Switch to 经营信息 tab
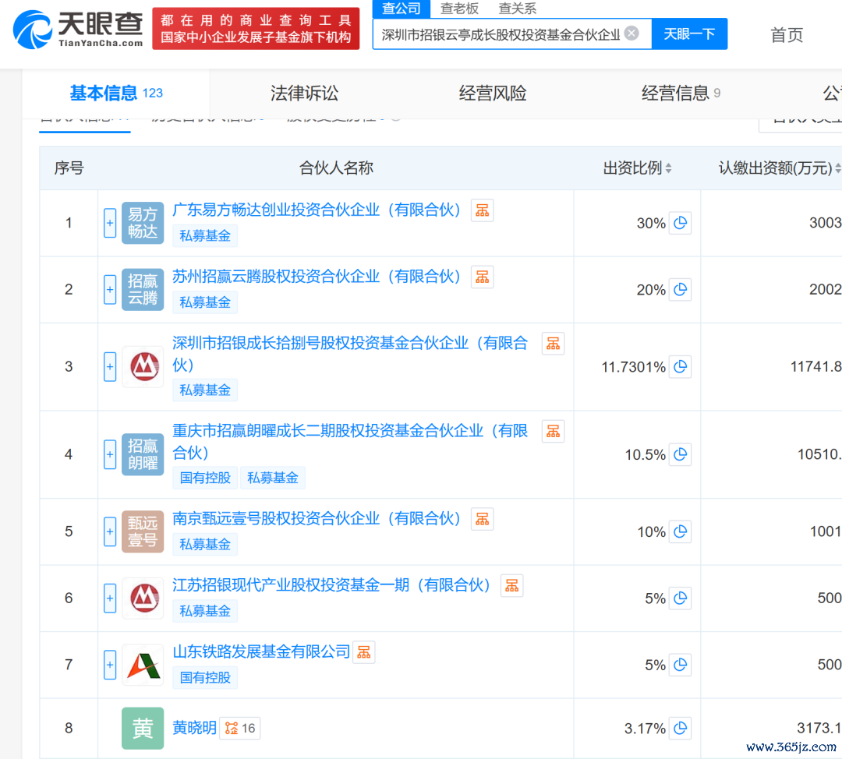 click(681, 94)
